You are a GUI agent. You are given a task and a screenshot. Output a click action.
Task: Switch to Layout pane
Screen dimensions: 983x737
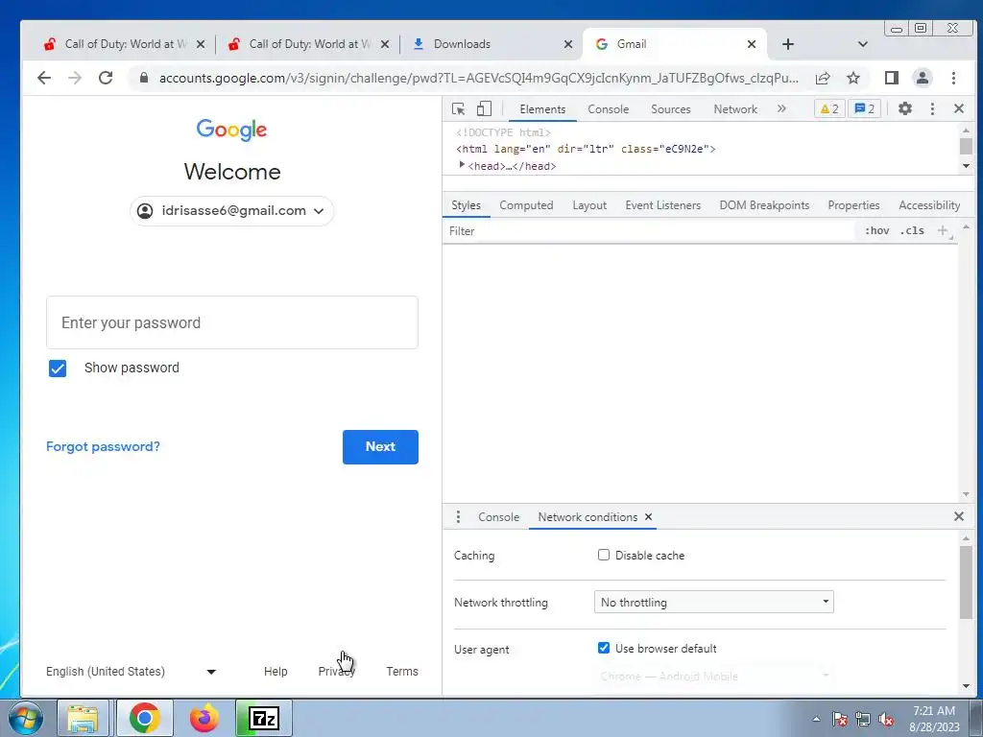click(589, 205)
